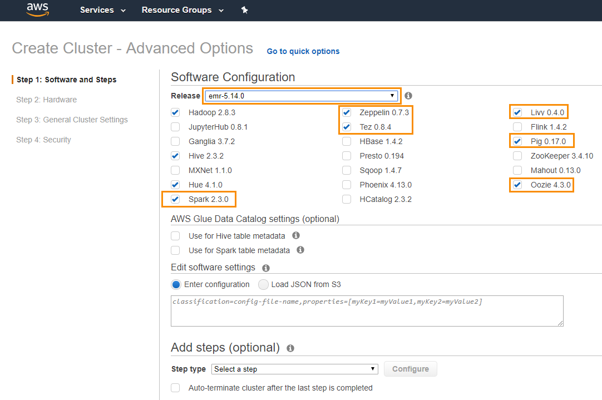Check Use for Hive table metadata
This screenshot has width=602, height=400.
click(175, 236)
